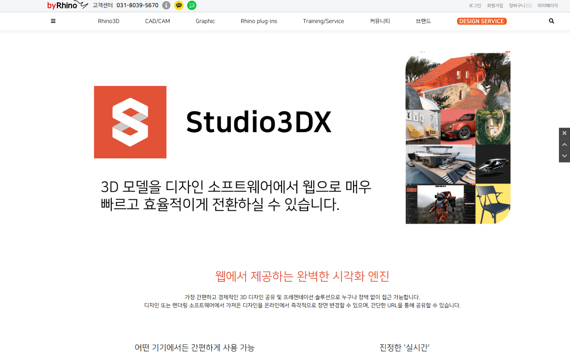Open the 장바구니 cart link
The height and width of the screenshot is (361, 570).
click(520, 6)
